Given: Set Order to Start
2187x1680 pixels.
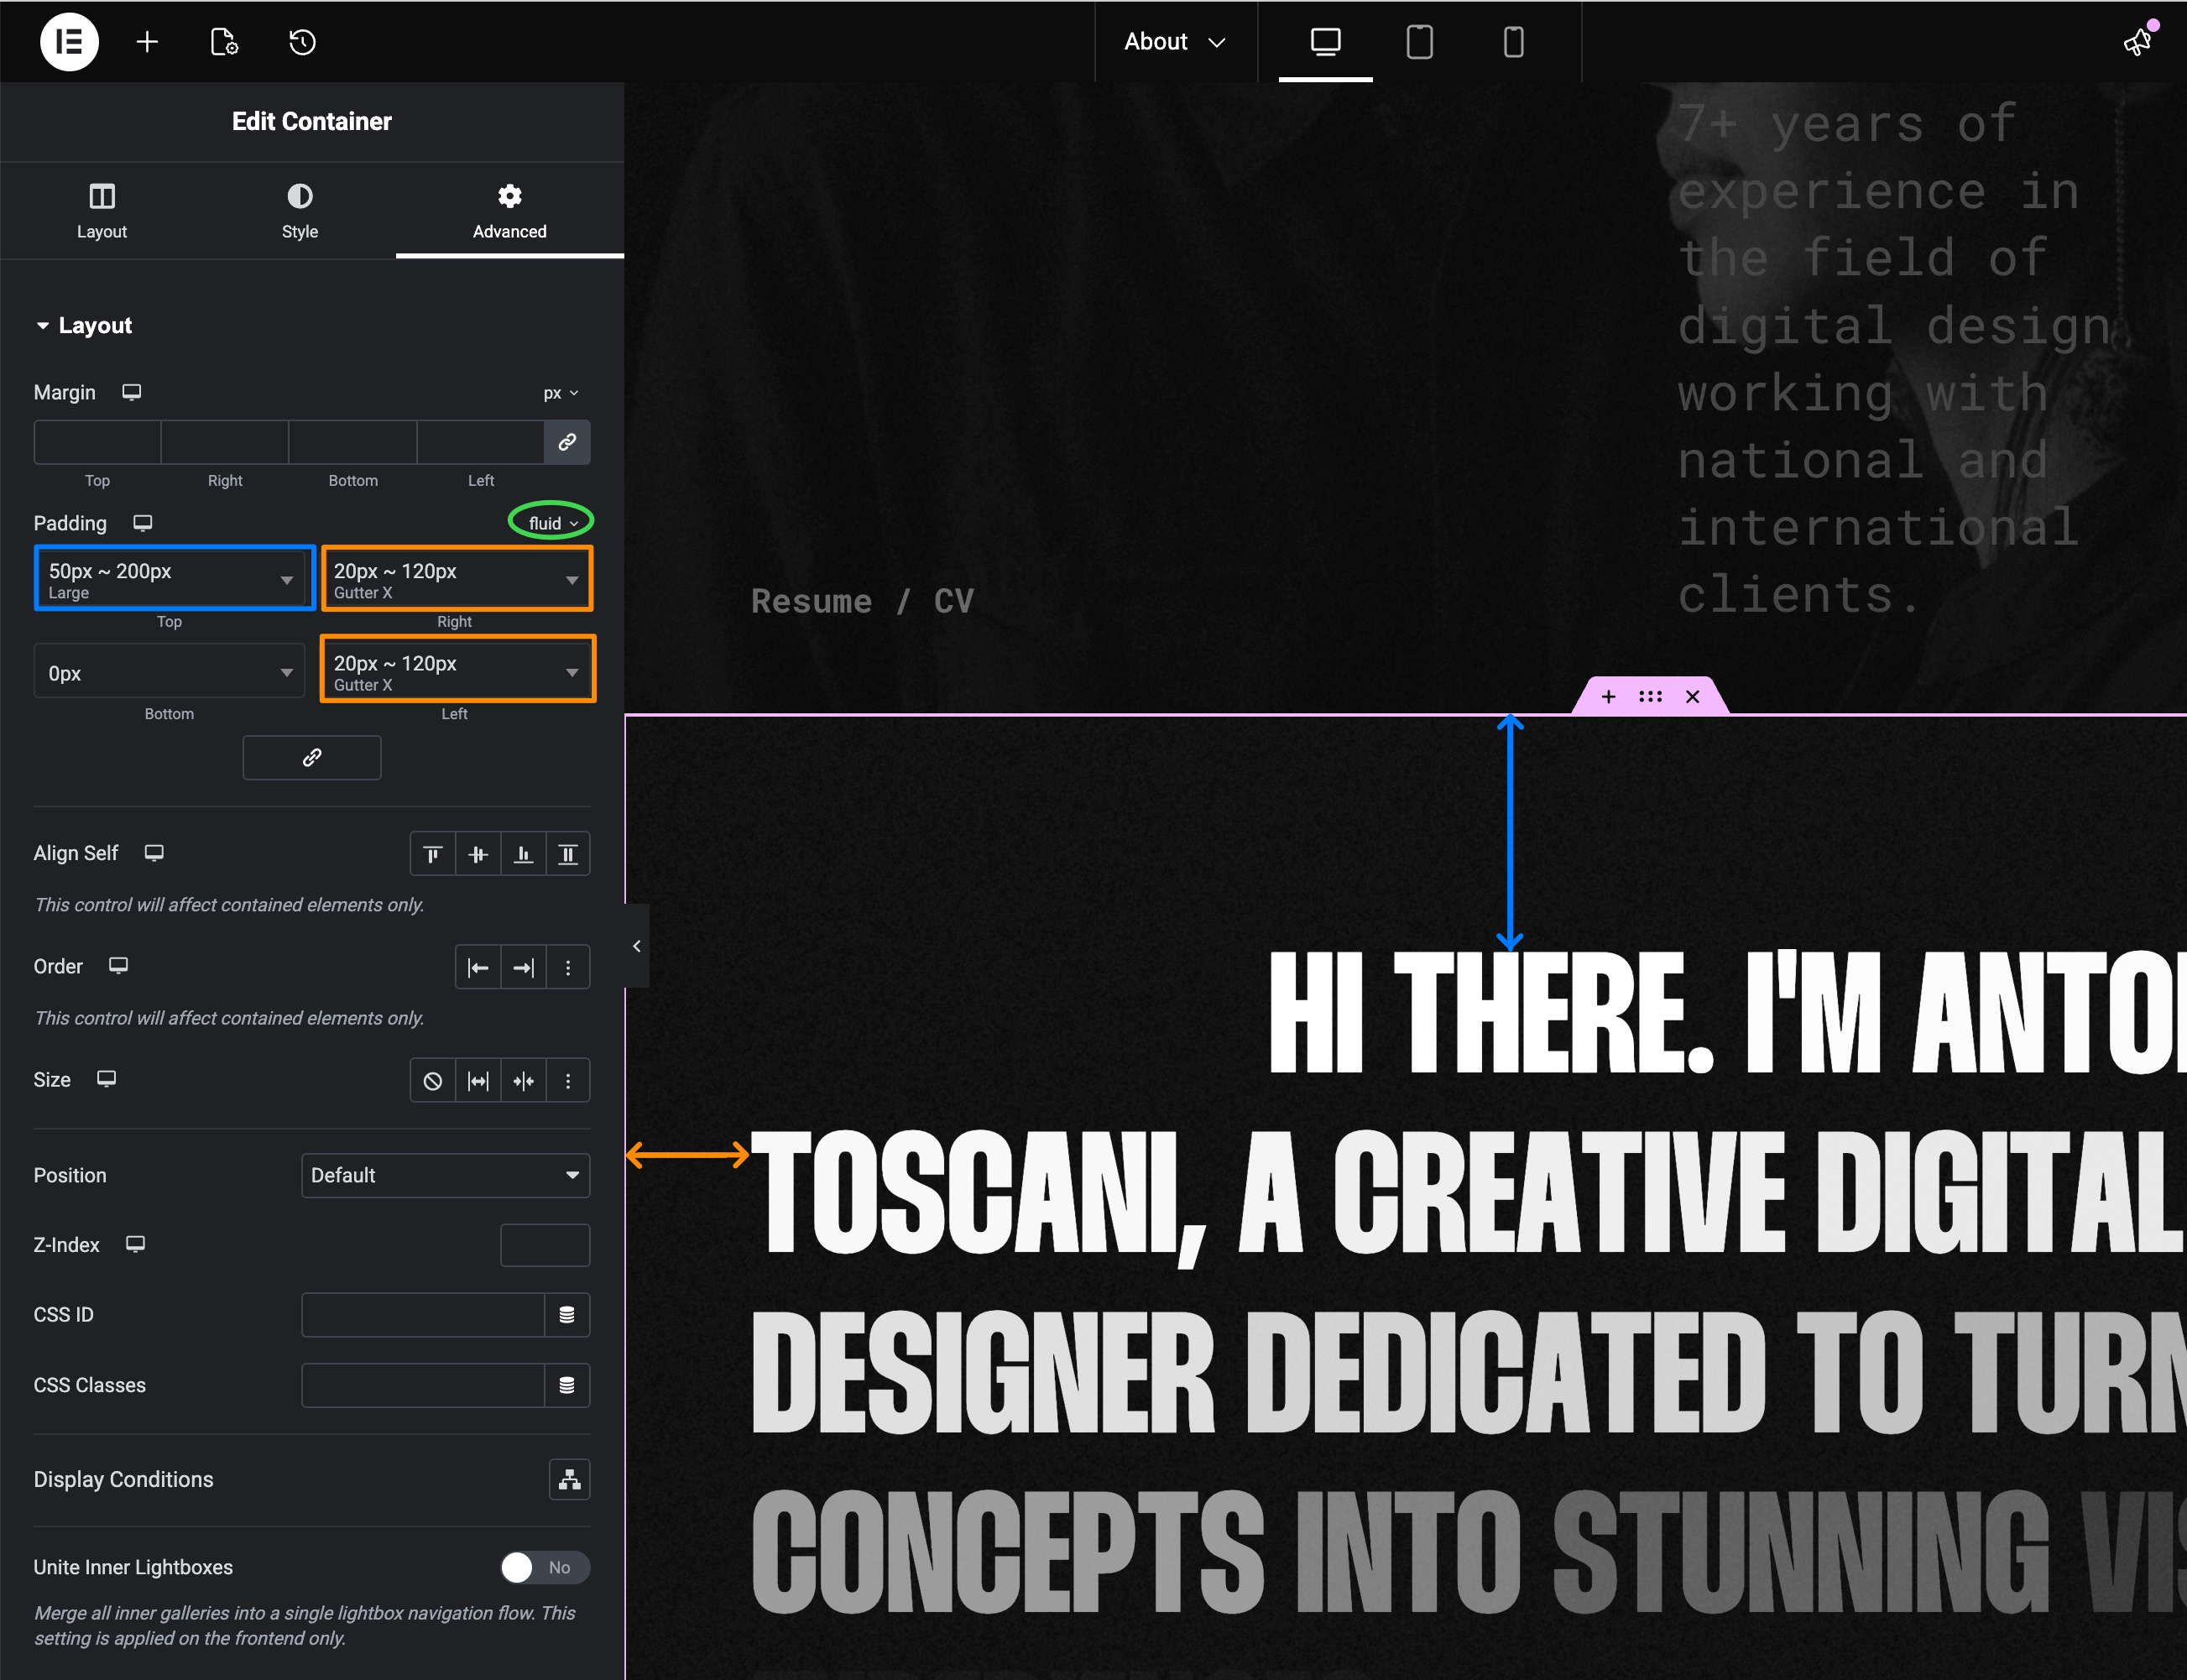Looking at the screenshot, I should coord(478,967).
